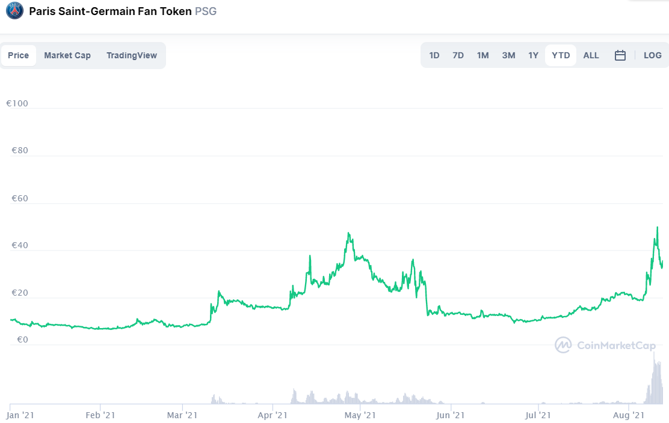Screen dimensions: 669x423
Task: Click the CoinMarketCap watermark logo
Action: point(605,345)
